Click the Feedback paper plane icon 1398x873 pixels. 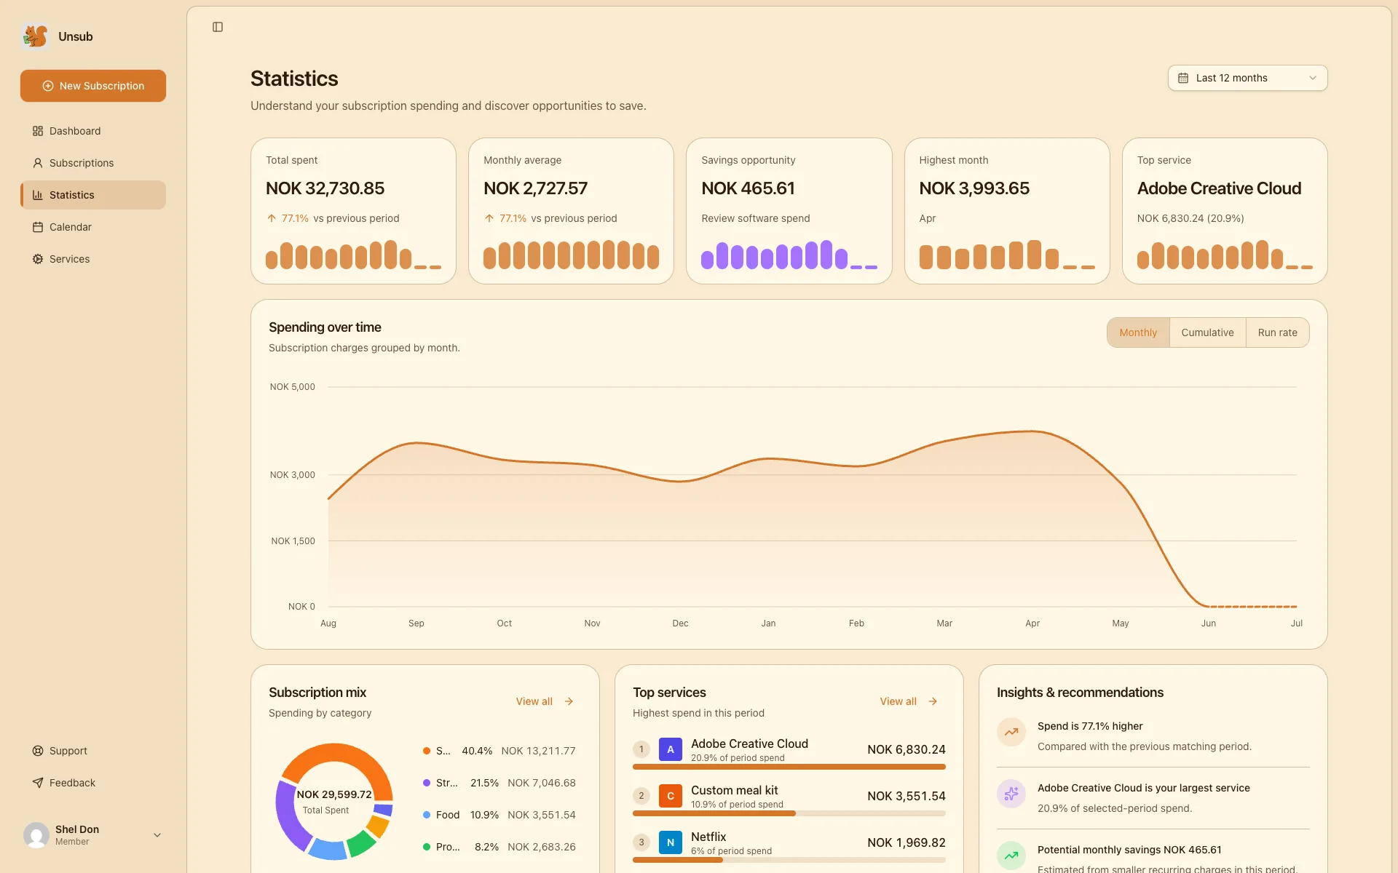pyautogui.click(x=38, y=783)
